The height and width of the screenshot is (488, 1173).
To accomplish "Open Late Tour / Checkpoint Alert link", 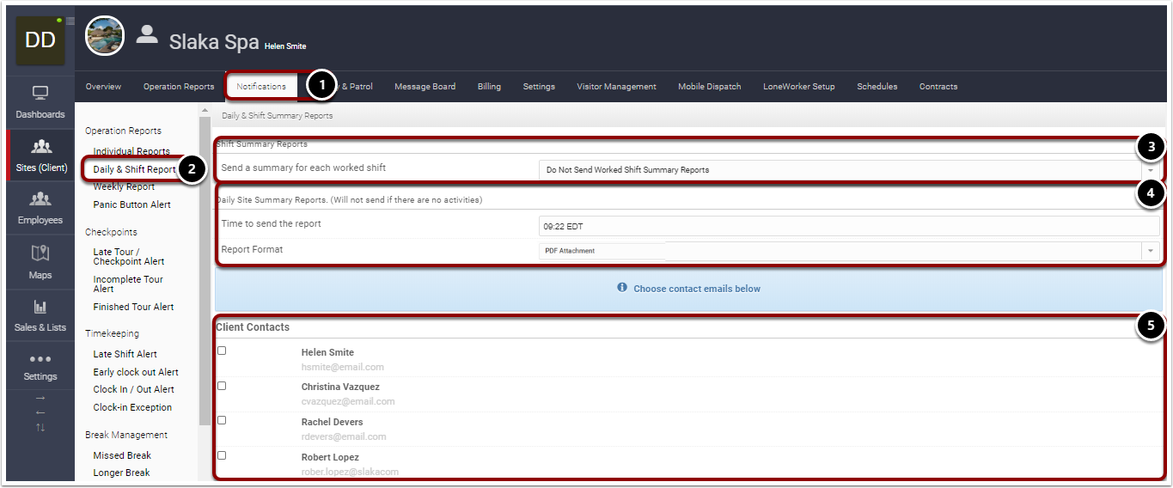I will [129, 257].
